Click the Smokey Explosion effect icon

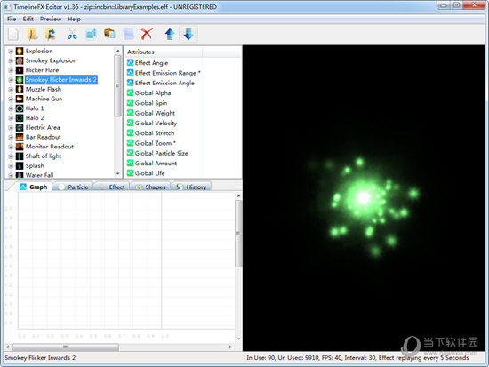[20, 60]
